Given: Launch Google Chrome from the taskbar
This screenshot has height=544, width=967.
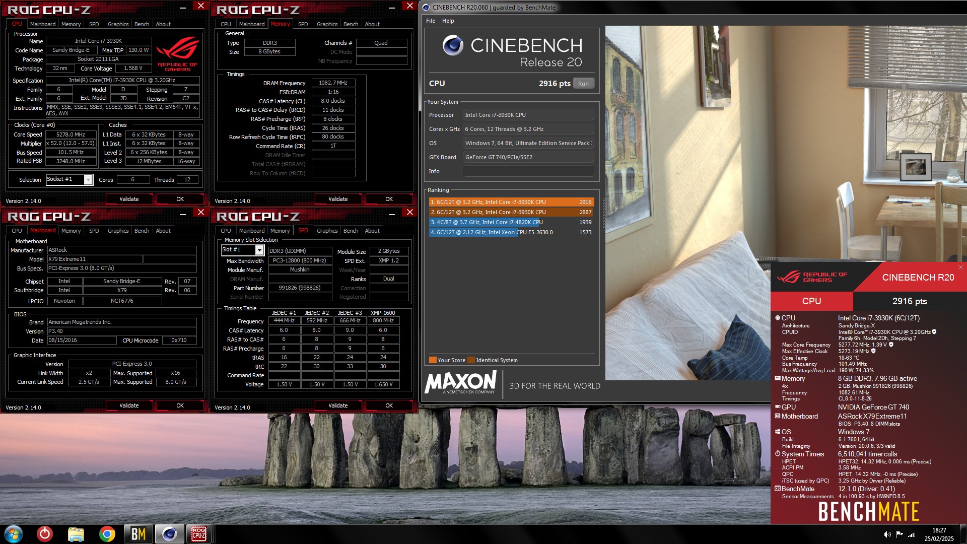Looking at the screenshot, I should [x=107, y=534].
